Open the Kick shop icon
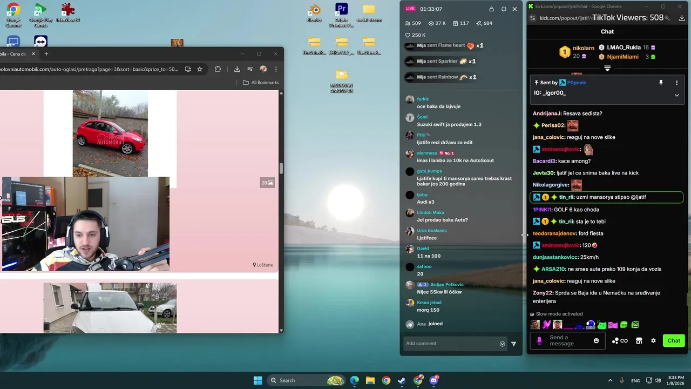Viewport: 691px width, 389px height. coord(639,341)
